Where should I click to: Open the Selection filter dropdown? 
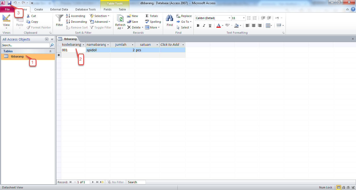coord(100,16)
